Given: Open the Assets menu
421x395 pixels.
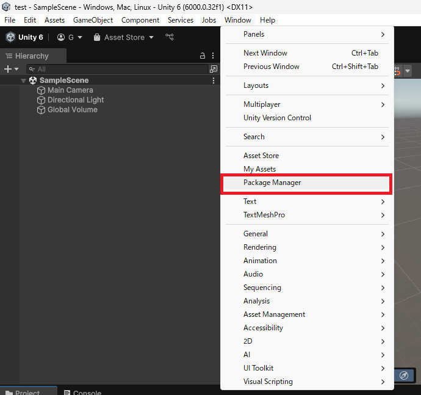Looking at the screenshot, I should pyautogui.click(x=54, y=20).
